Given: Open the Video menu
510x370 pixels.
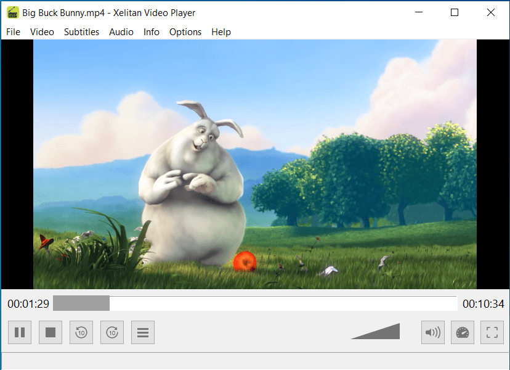Looking at the screenshot, I should [x=42, y=32].
